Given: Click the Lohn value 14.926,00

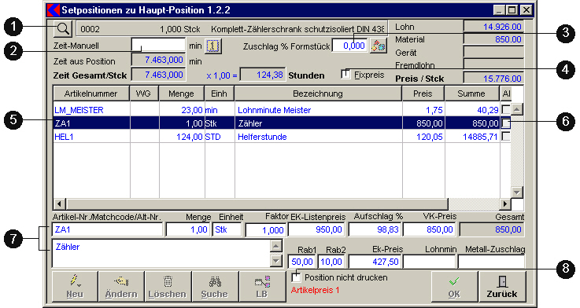Looking at the screenshot, I should click(493, 27).
